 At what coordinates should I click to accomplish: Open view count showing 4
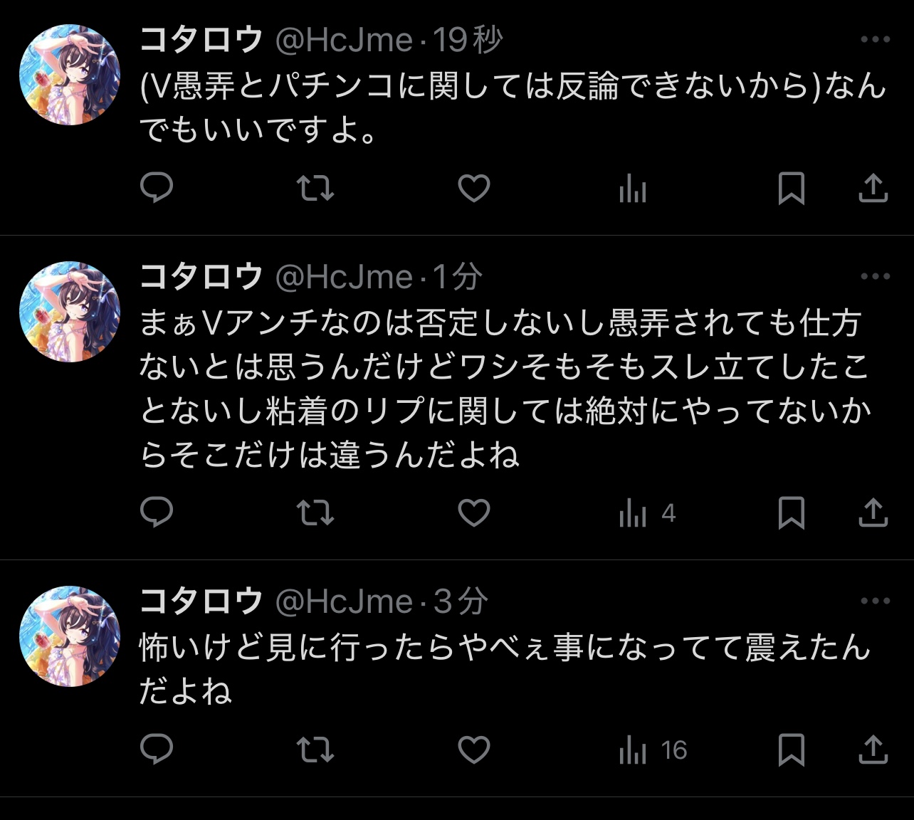click(646, 513)
